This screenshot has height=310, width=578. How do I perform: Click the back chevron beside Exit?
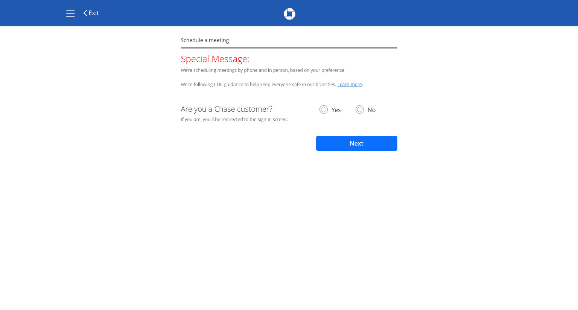tap(85, 13)
